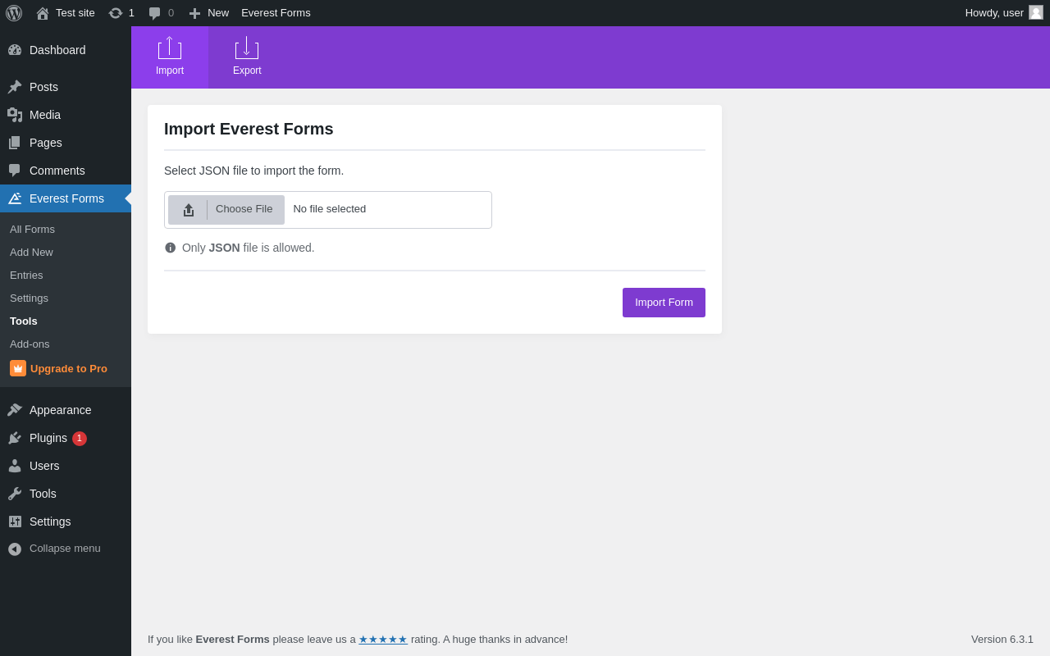Click the Choose File button
Viewport: 1050px width, 656px height.
point(244,209)
